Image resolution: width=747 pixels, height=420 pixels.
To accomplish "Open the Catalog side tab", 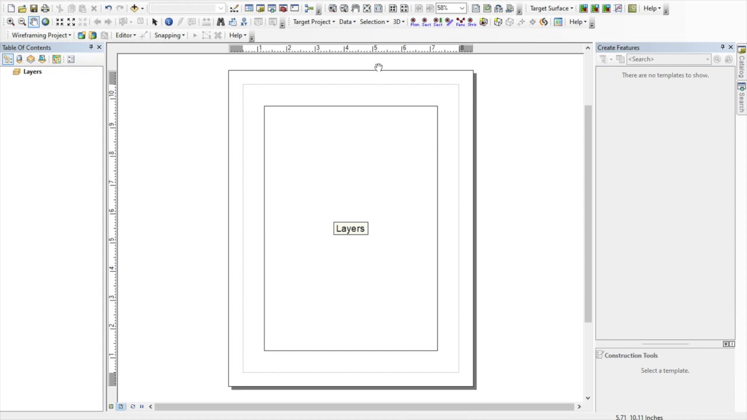I will (x=742, y=62).
